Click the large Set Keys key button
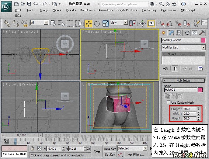 tap(97, 151)
